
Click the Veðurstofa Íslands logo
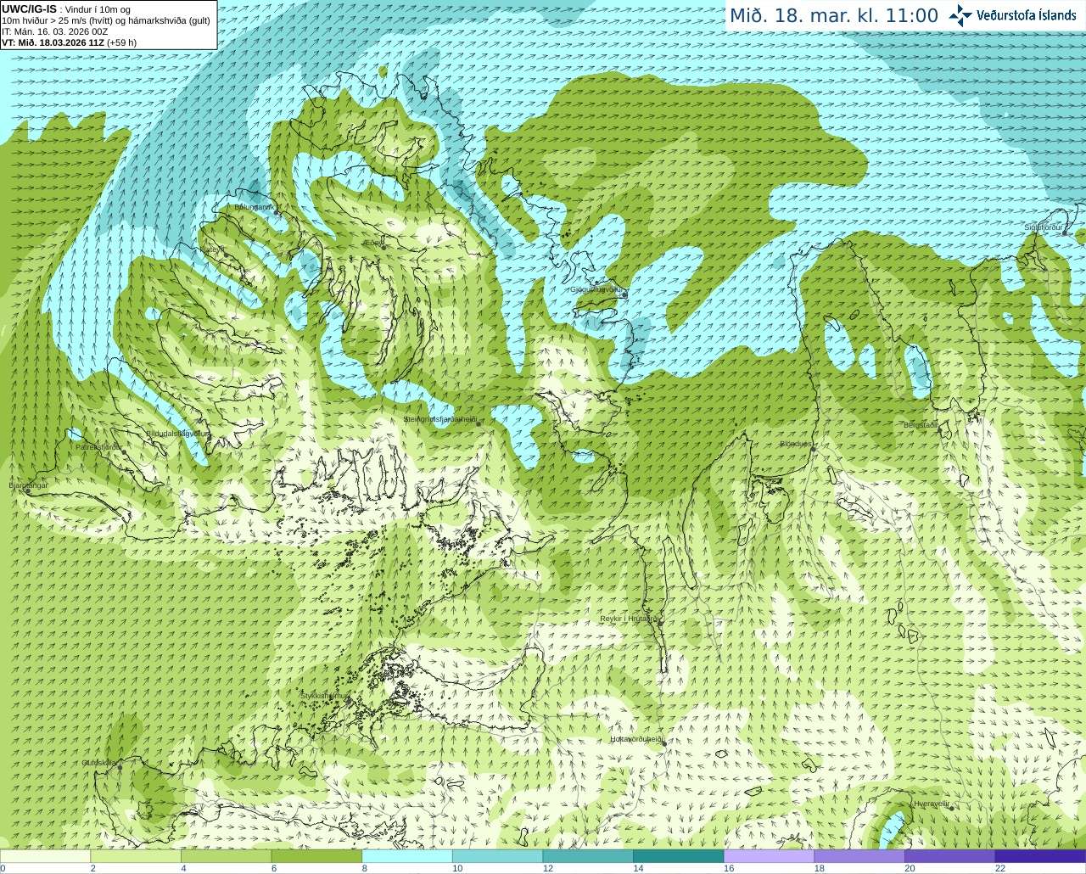1013,15
